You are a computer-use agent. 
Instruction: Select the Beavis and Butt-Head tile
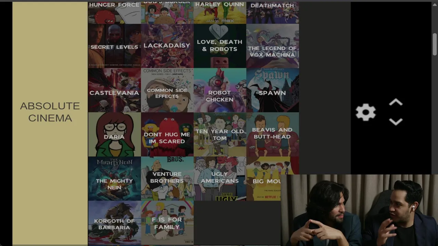point(272,134)
